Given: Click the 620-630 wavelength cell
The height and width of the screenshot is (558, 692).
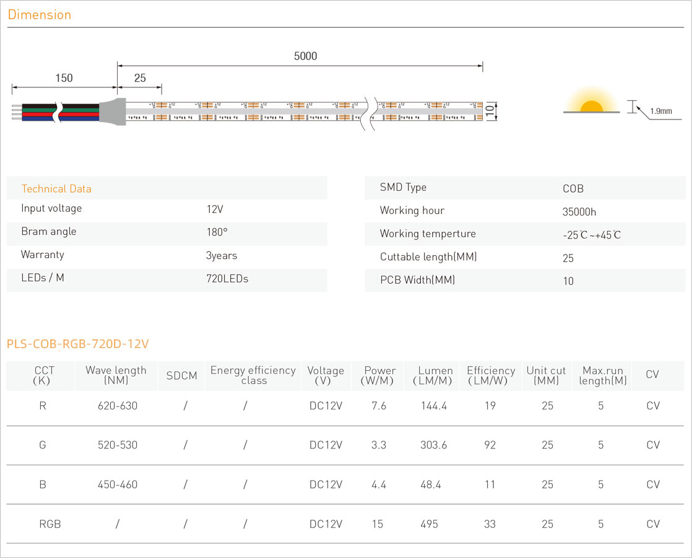Looking at the screenshot, I should point(118,406).
